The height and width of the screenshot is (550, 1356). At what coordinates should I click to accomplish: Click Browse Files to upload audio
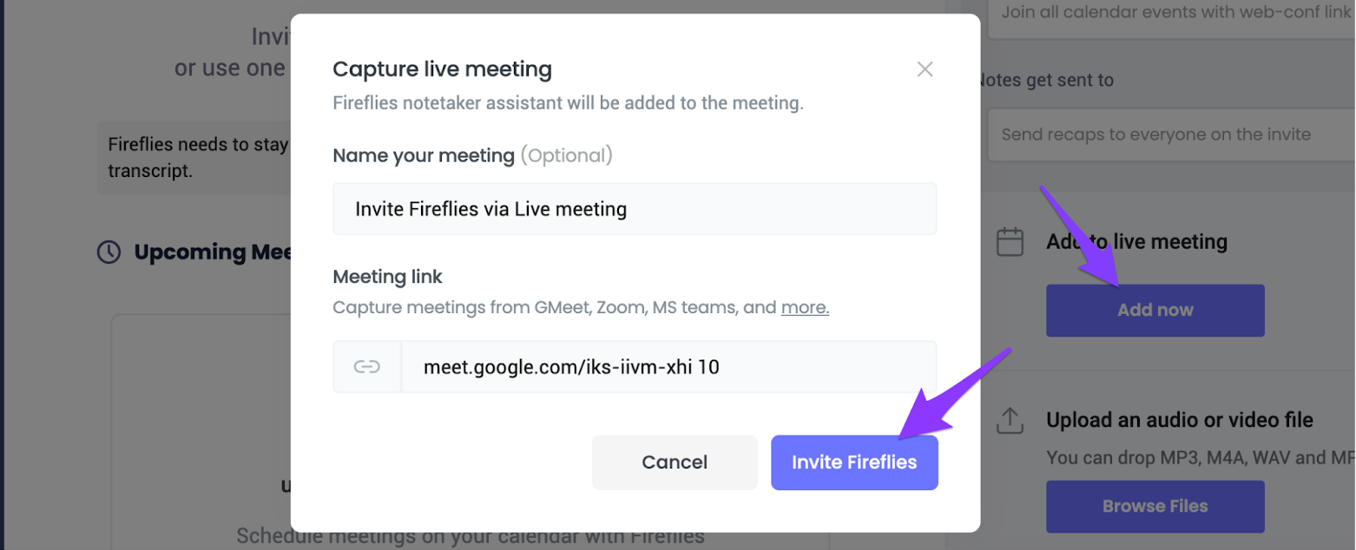1155,507
